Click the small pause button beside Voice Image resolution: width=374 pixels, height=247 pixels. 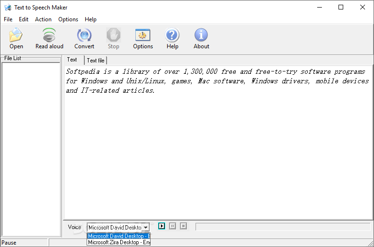tap(172, 226)
